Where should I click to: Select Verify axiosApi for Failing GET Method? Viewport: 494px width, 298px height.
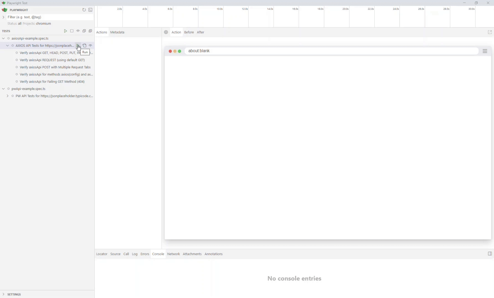[52, 82]
